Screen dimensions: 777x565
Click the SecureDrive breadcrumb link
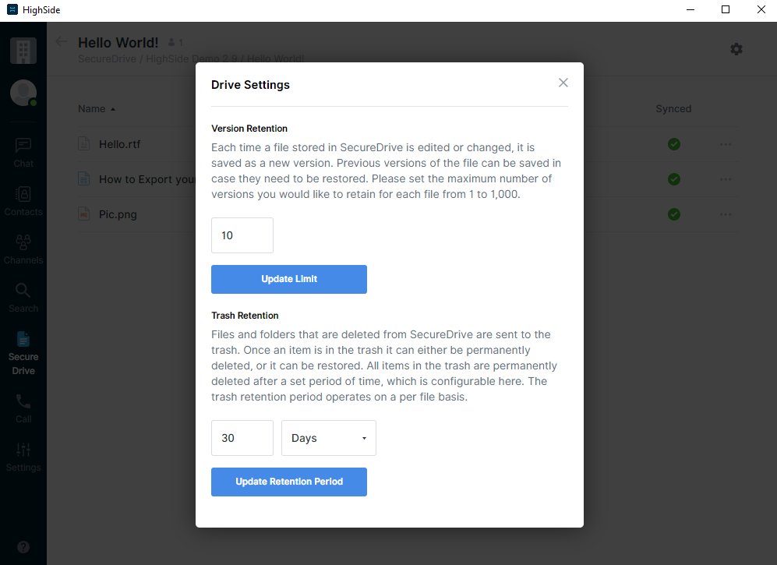pyautogui.click(x=107, y=59)
